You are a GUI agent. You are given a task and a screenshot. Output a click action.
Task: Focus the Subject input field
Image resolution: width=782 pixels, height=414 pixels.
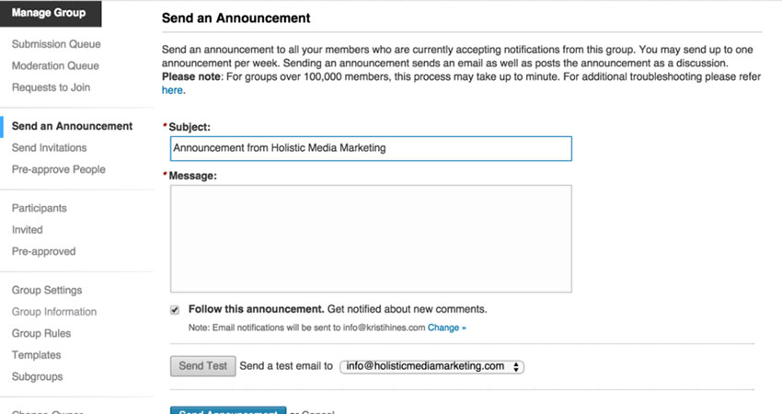[x=371, y=149]
